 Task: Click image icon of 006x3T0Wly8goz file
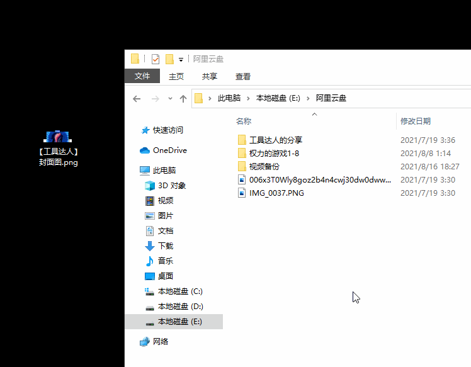242,179
